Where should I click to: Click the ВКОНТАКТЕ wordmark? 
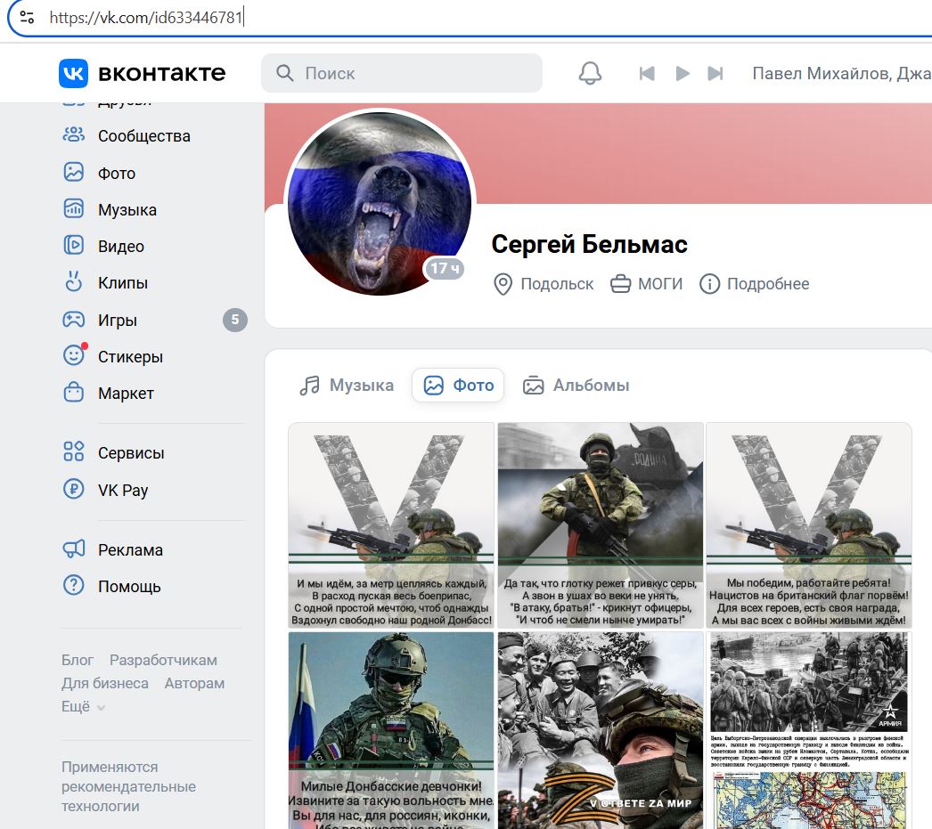click(161, 73)
